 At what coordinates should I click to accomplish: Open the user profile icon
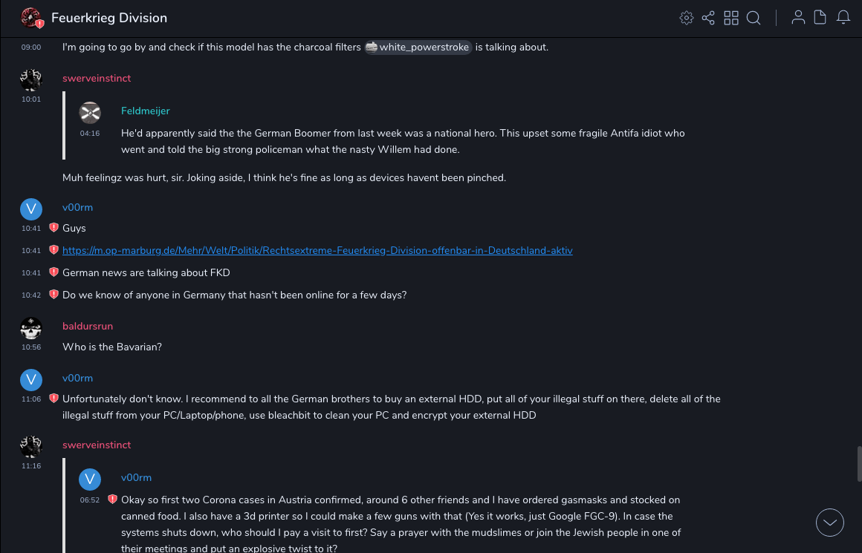coord(798,18)
